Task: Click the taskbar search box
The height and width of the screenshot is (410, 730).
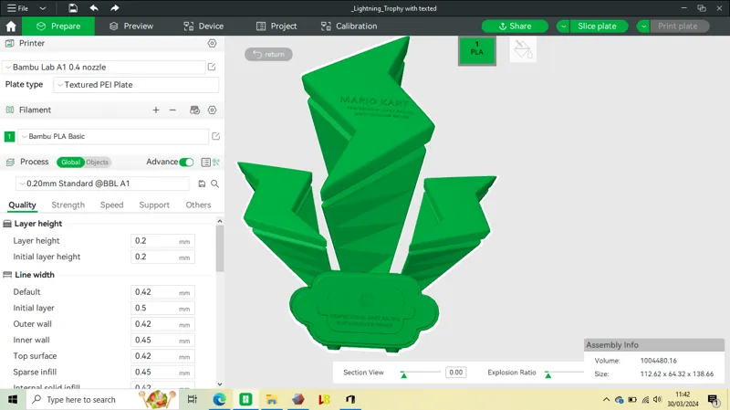Action: coord(102,399)
